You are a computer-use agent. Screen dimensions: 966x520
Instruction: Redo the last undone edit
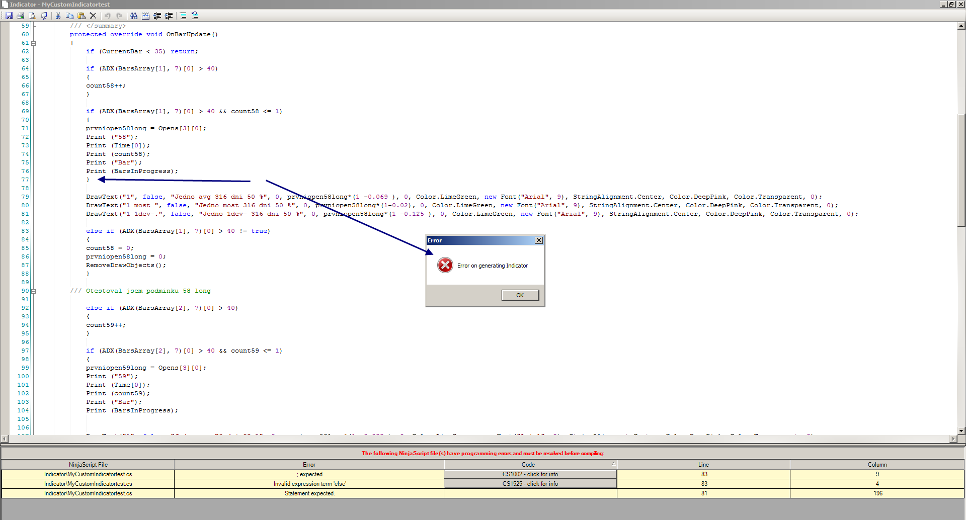tap(119, 16)
